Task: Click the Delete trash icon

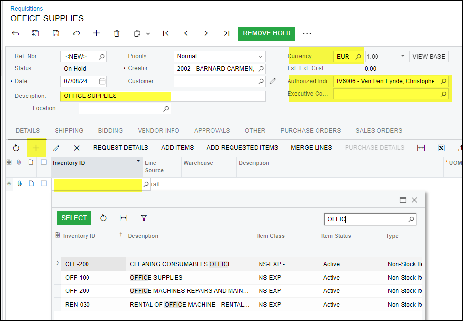Action: coord(116,33)
